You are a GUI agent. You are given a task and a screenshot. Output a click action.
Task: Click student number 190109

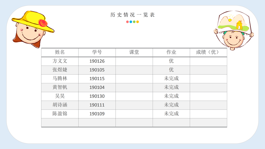97,114
